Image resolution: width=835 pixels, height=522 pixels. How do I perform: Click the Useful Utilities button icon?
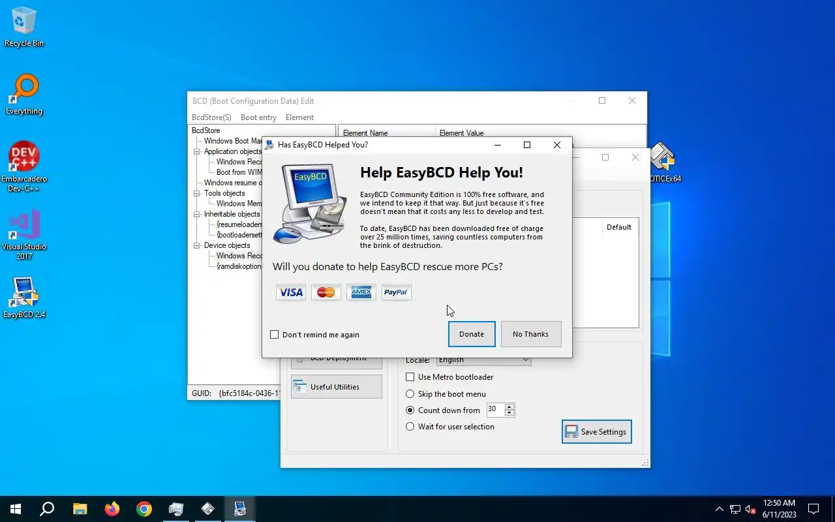[x=300, y=387]
